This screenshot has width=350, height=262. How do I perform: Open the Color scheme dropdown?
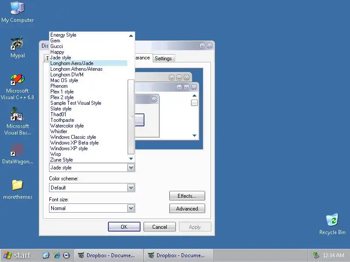[131, 188]
